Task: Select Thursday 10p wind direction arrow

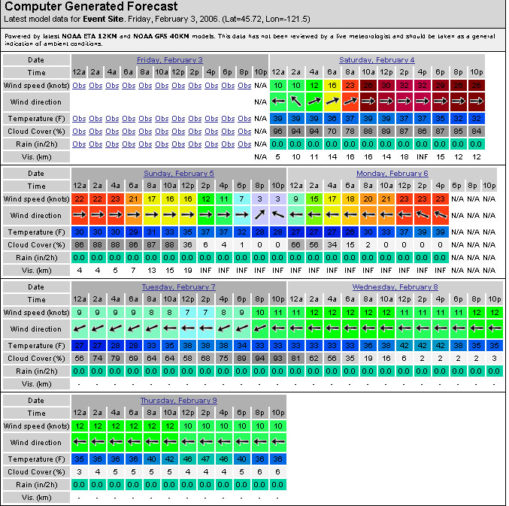Action: click(278, 442)
